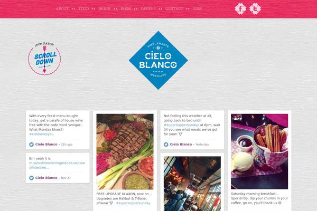Image resolution: width=317 pixels, height=211 pixels.
Task: Visit the Jobs page
Action: (x=197, y=8)
